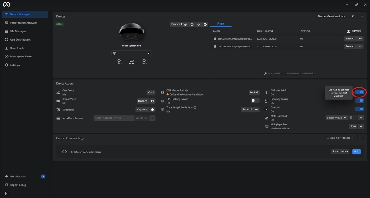Install OVR Metrics Tool
Image resolution: width=370 pixels, height=198 pixels.
click(254, 93)
